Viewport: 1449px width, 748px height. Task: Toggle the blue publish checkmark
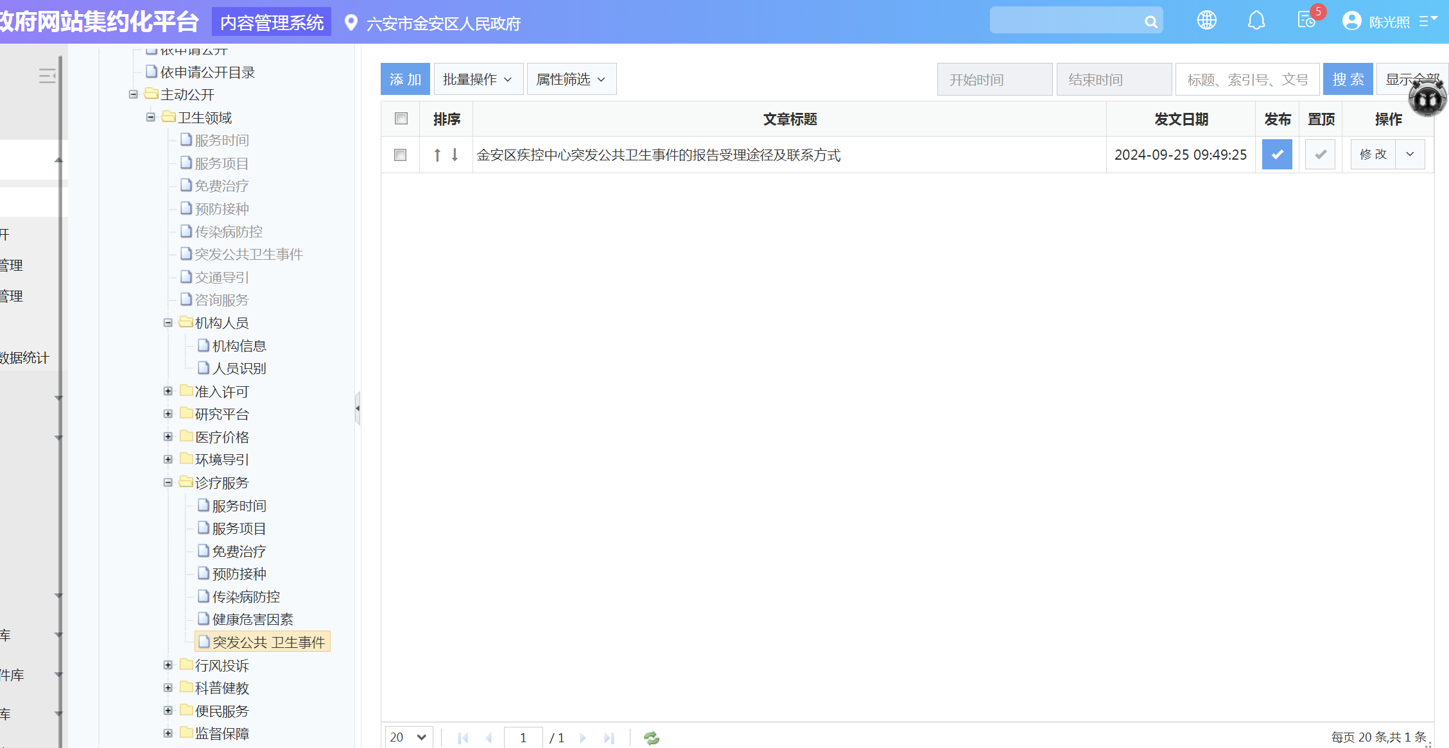pos(1276,155)
